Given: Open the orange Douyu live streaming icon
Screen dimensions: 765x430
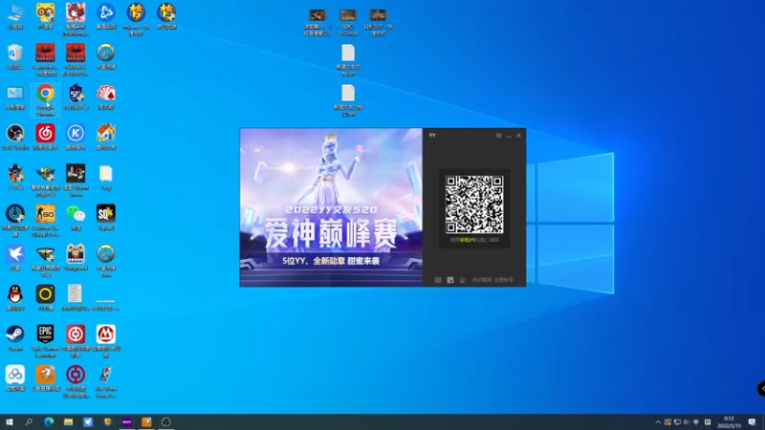Looking at the screenshot, I should coord(45,378).
